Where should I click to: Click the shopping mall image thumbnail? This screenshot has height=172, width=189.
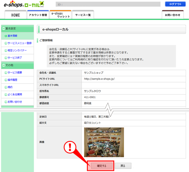(104, 142)
